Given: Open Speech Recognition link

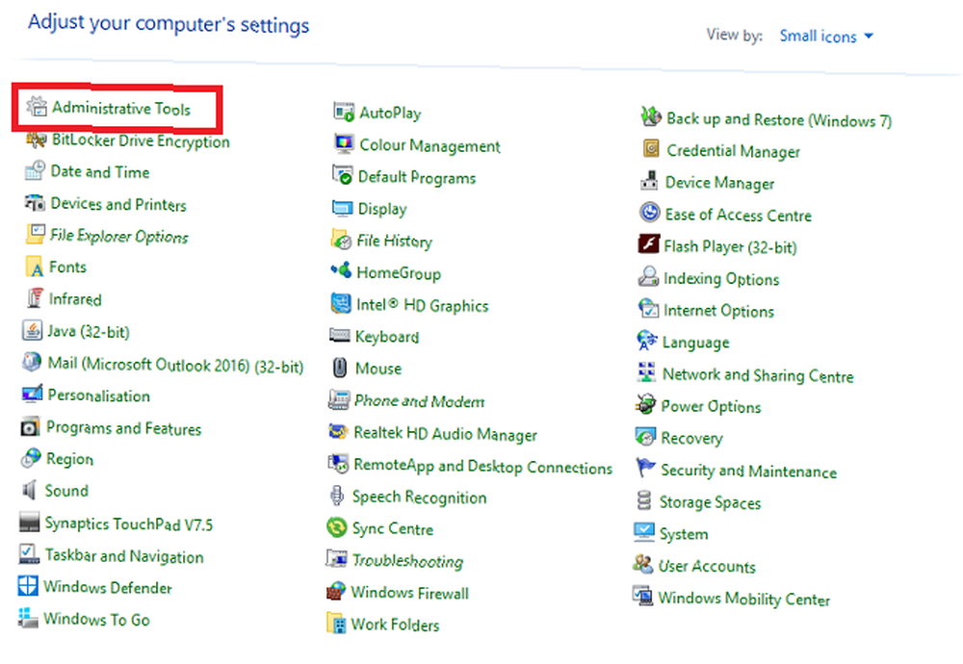Looking at the screenshot, I should pyautogui.click(x=420, y=498).
